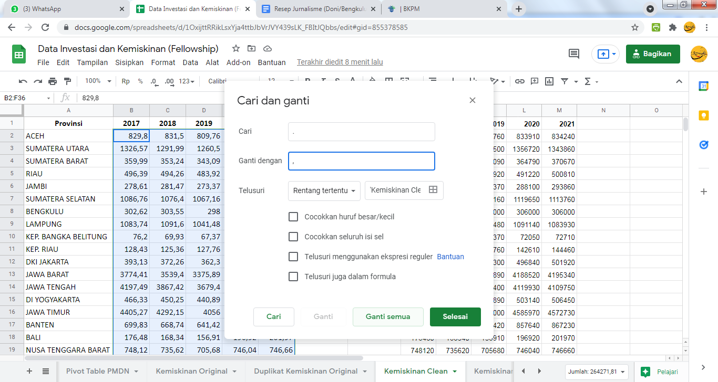Check the Cocokkan seluruh isi sel box

point(293,237)
